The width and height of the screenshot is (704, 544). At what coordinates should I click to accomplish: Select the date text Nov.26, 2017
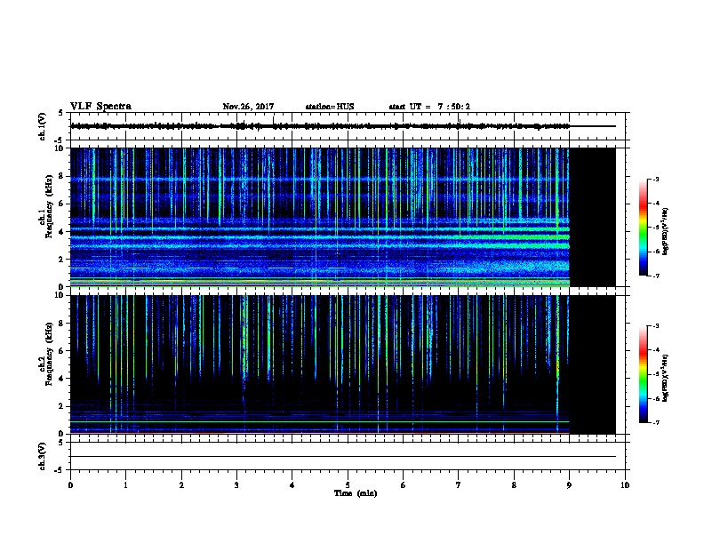(248, 107)
